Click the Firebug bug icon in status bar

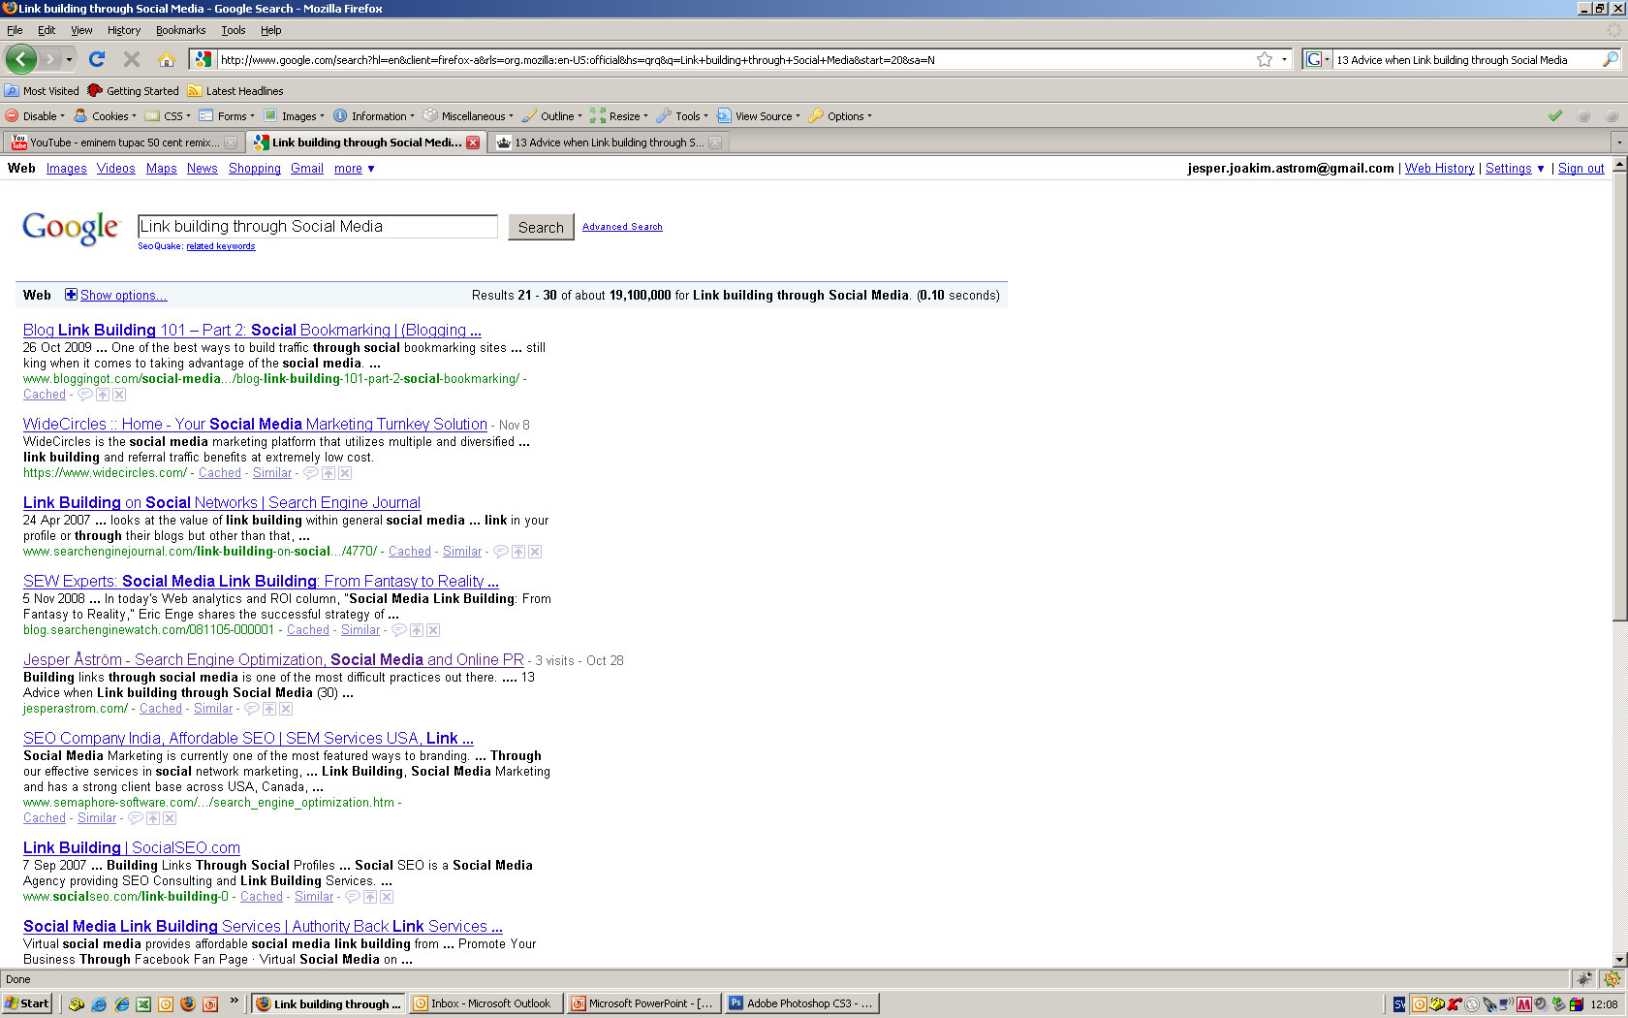tap(1583, 979)
